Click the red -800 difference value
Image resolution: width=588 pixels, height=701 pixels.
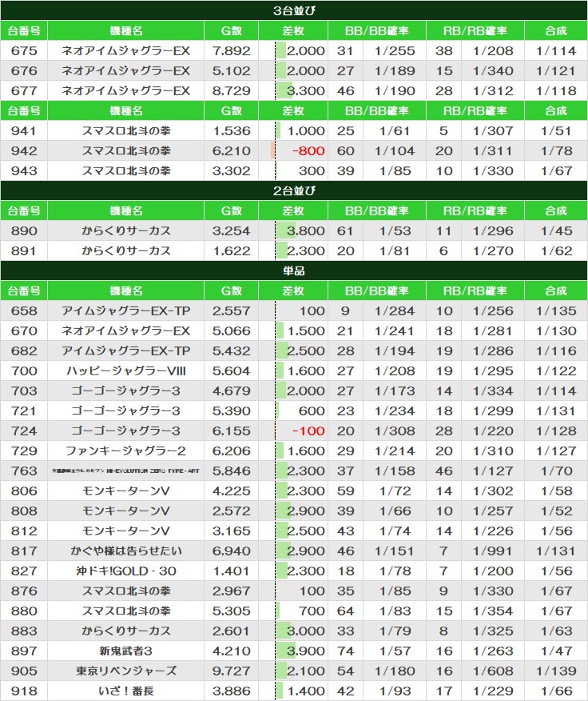pyautogui.click(x=308, y=150)
